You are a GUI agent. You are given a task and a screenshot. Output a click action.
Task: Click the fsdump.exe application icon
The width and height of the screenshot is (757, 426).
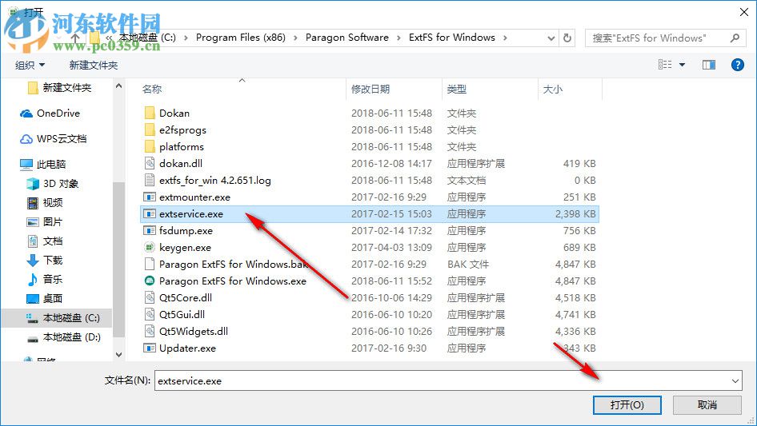tap(150, 231)
